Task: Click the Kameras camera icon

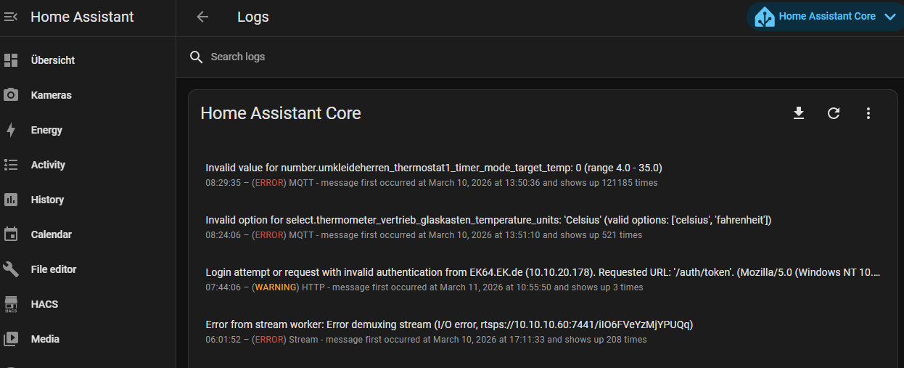Action: click(11, 95)
